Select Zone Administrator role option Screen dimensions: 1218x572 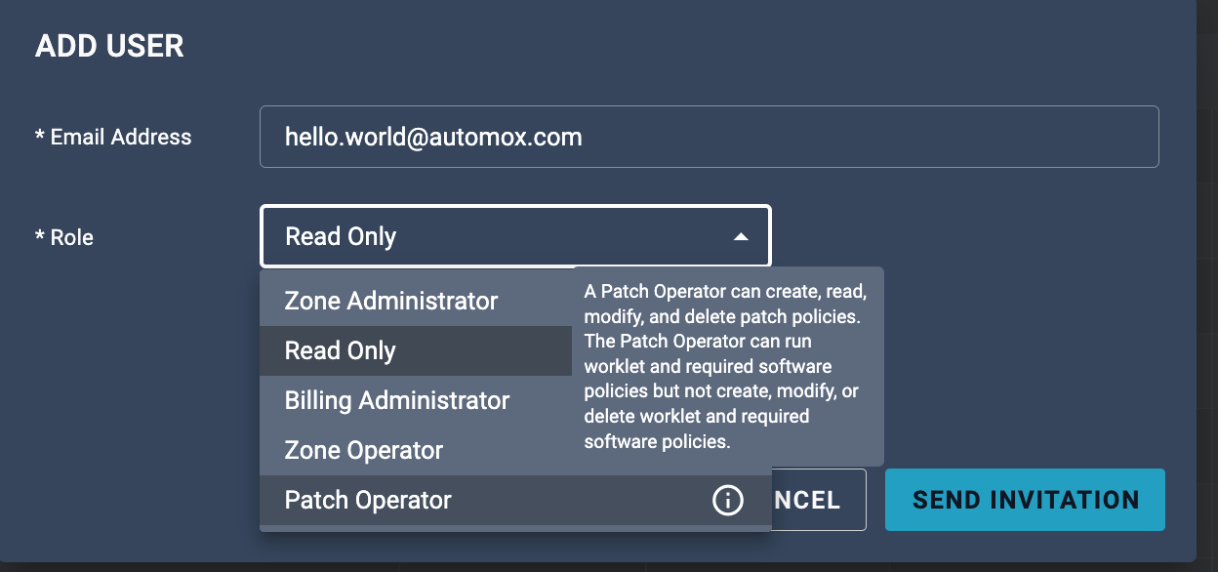coord(416,301)
